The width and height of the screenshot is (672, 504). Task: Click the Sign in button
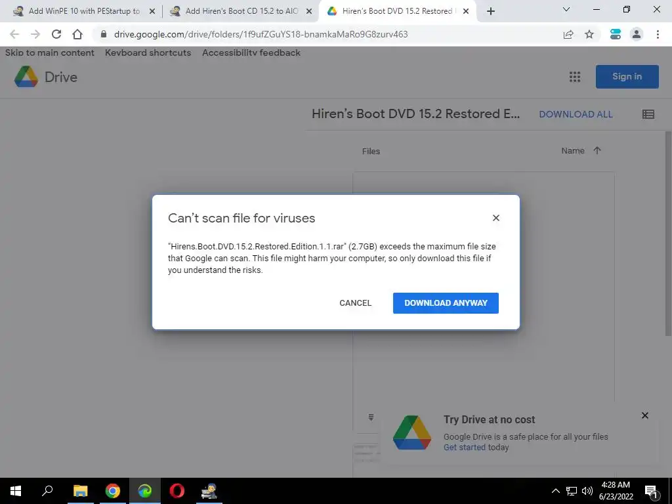(627, 77)
